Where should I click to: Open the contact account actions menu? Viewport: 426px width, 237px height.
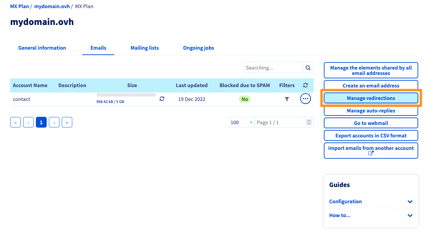[305, 99]
